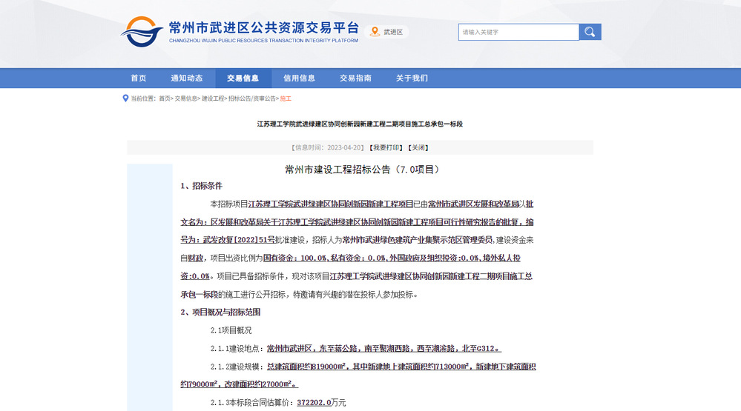741x411 pixels.
Task: Select the 交易信息 navigation tab
Action: (x=243, y=78)
